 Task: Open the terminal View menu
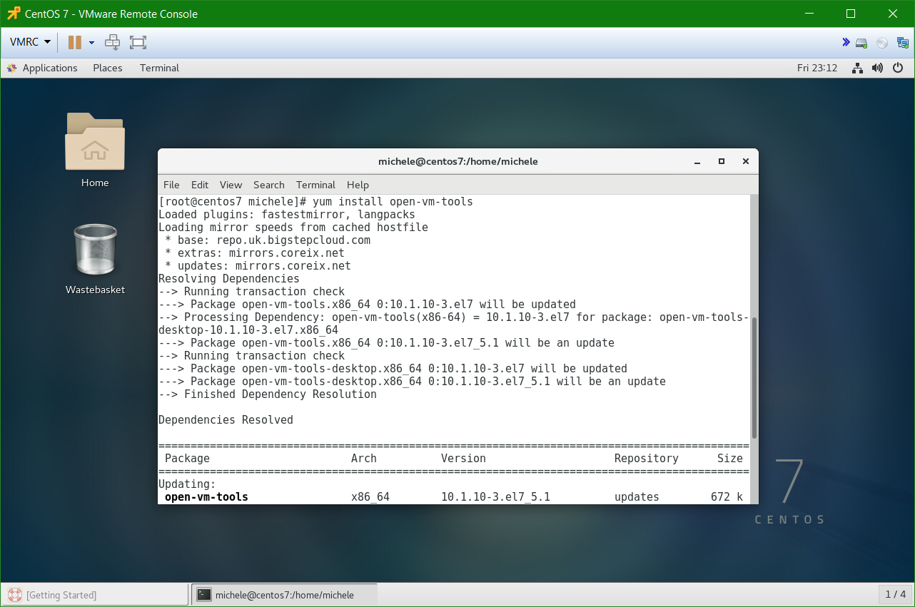coord(231,184)
